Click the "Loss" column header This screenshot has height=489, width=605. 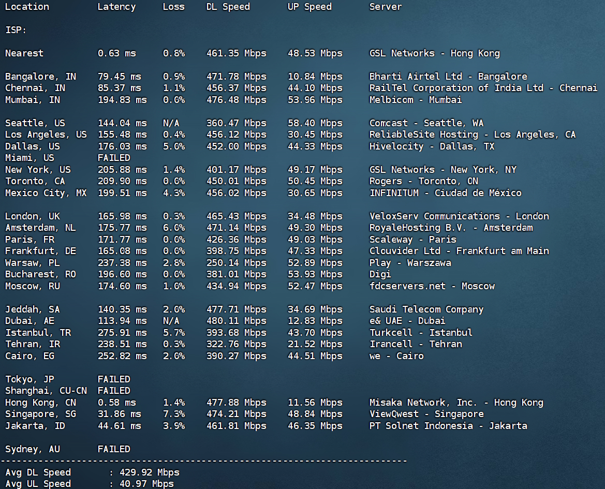(x=173, y=7)
